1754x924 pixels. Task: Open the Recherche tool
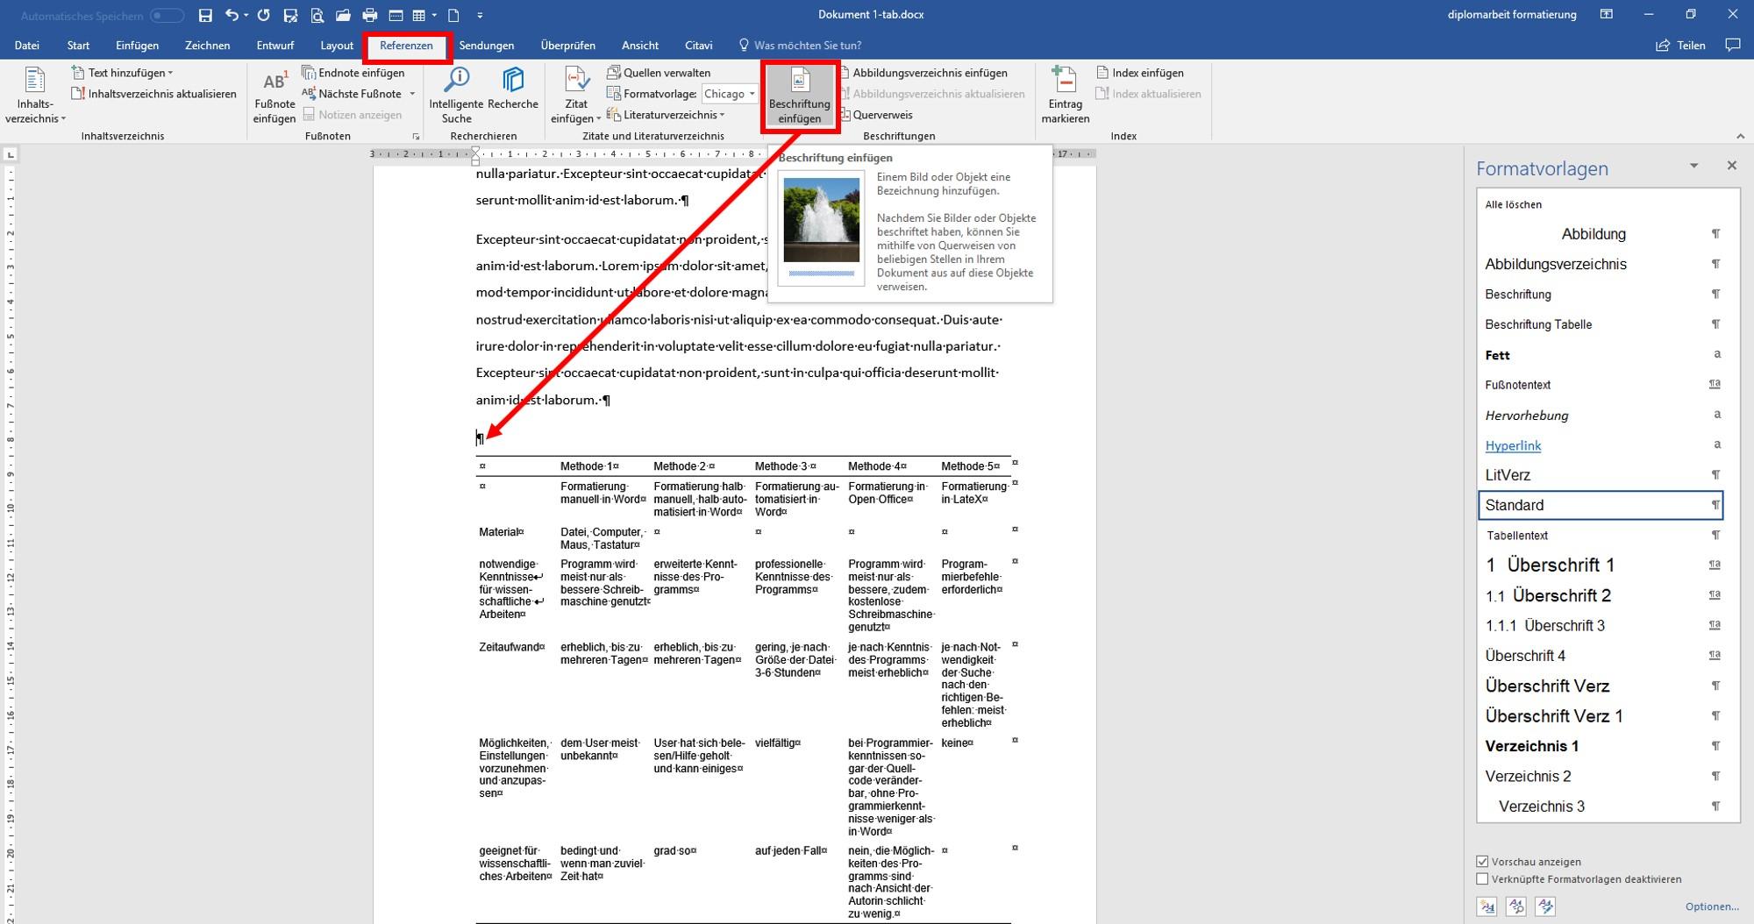pos(513,89)
